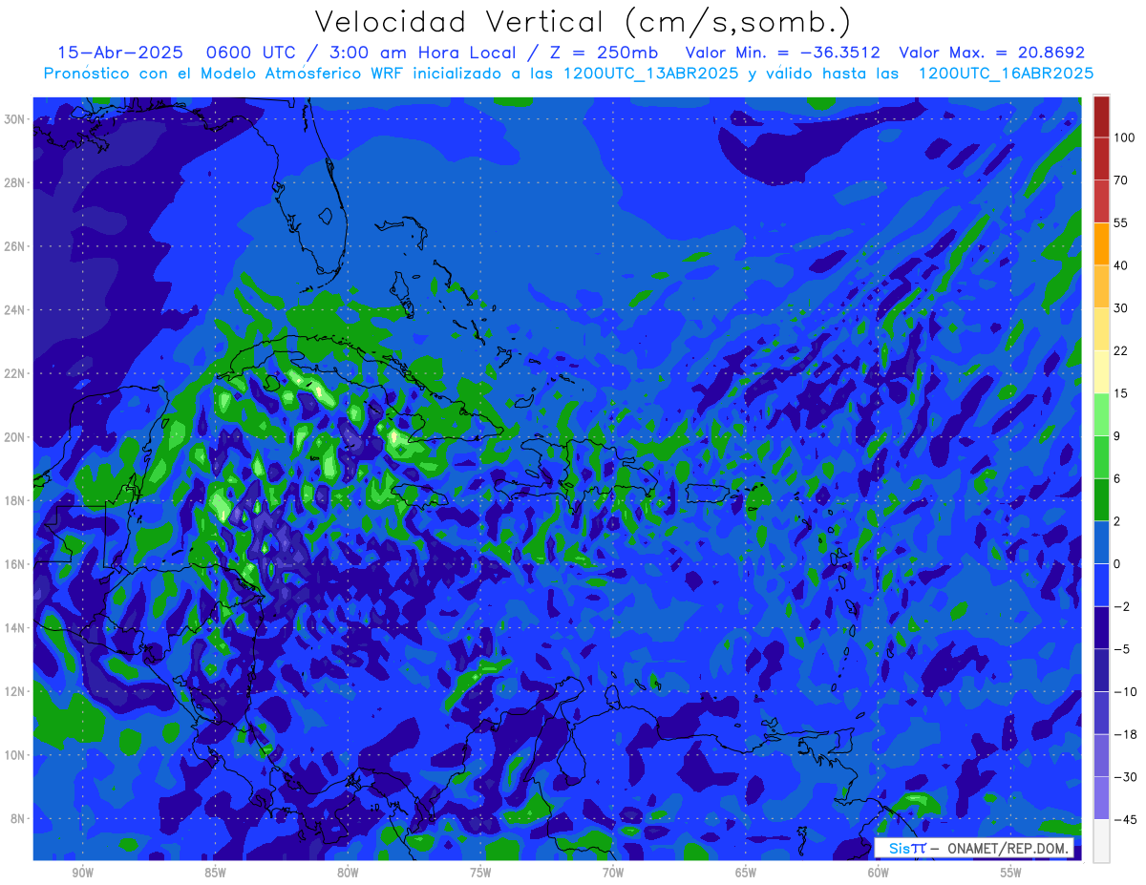This screenshot has width=1146, height=885.
Task: Click the "16N" latitude label
Action: pos(16,564)
